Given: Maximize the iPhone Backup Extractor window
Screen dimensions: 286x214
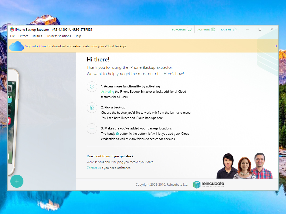Looking at the screenshot, I should (x=260, y=29).
